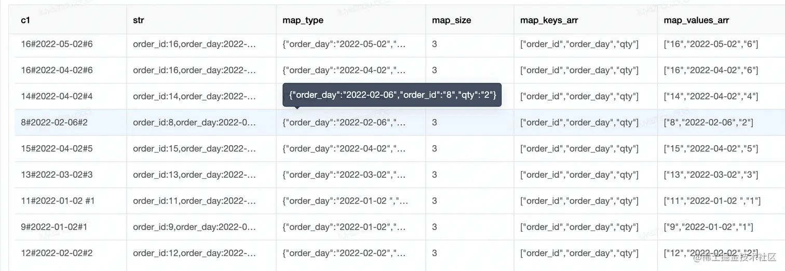This screenshot has width=785, height=271.
Task: Click c1 cell 13#2022-03-02#3
Action: [x=57, y=175]
